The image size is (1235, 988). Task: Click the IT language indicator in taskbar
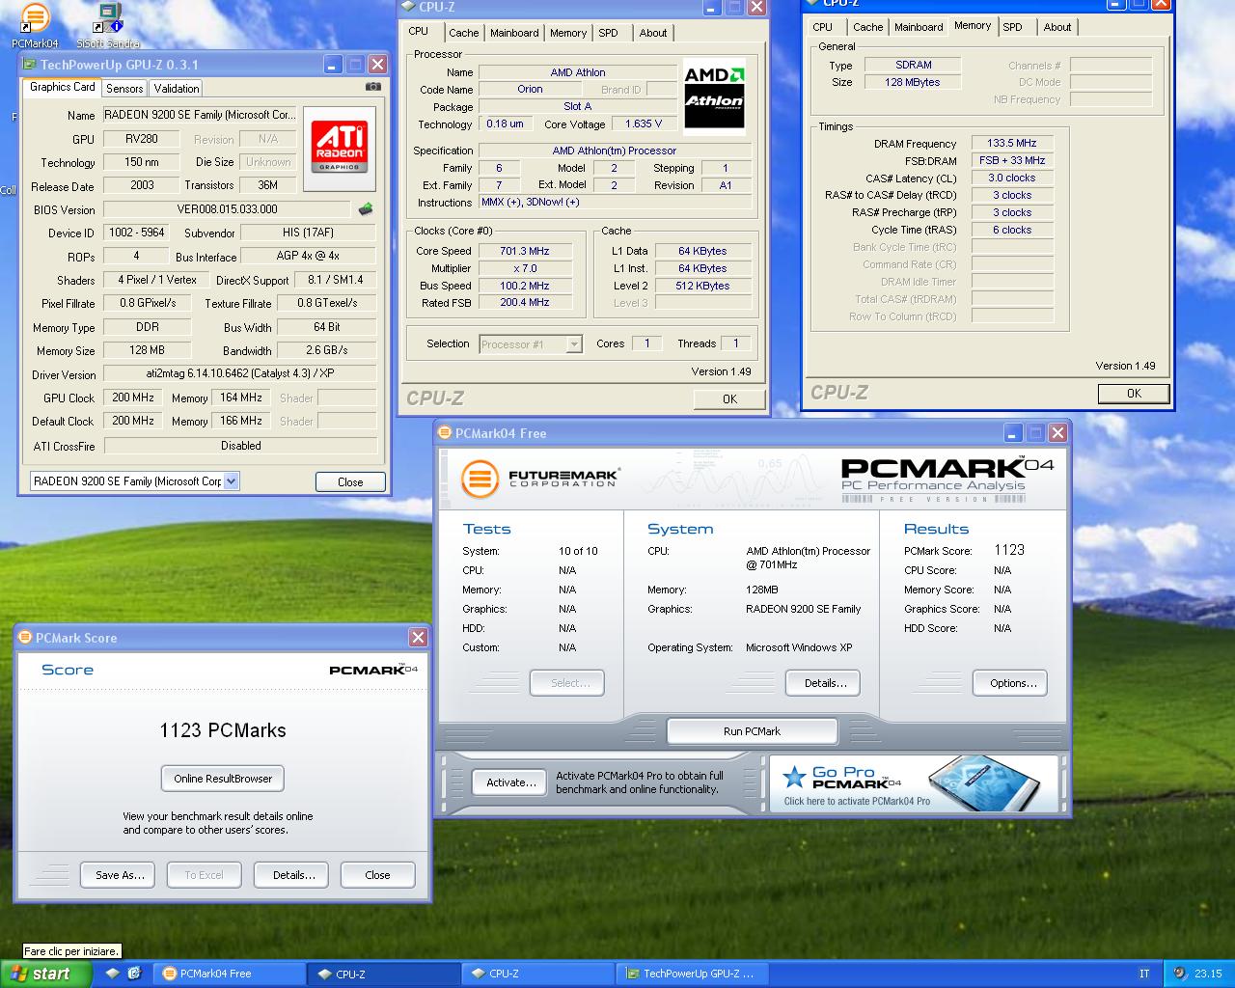pyautogui.click(x=1144, y=974)
